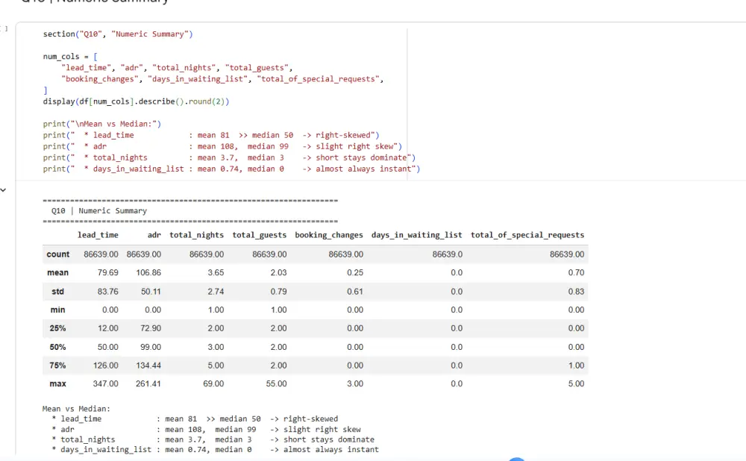
Task: Click the num_cols = [ code line
Action: click(70, 57)
